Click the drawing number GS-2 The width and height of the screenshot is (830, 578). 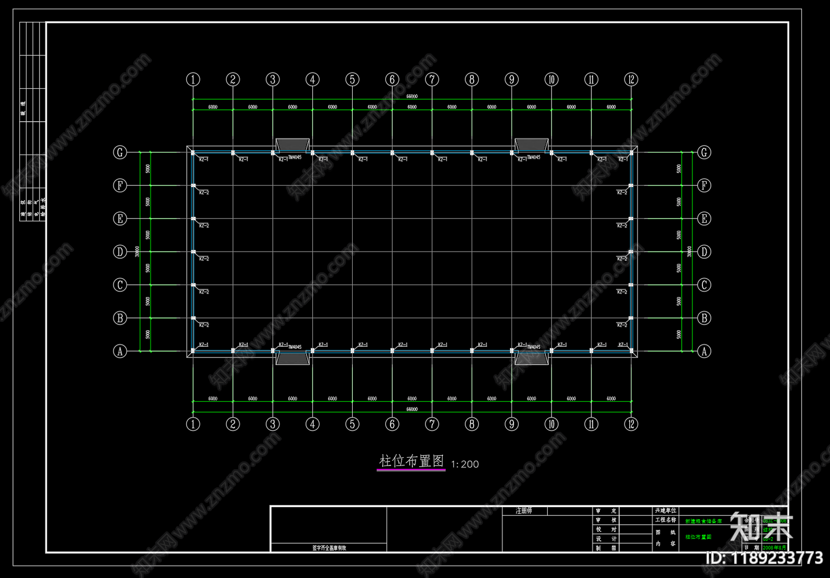(768, 539)
